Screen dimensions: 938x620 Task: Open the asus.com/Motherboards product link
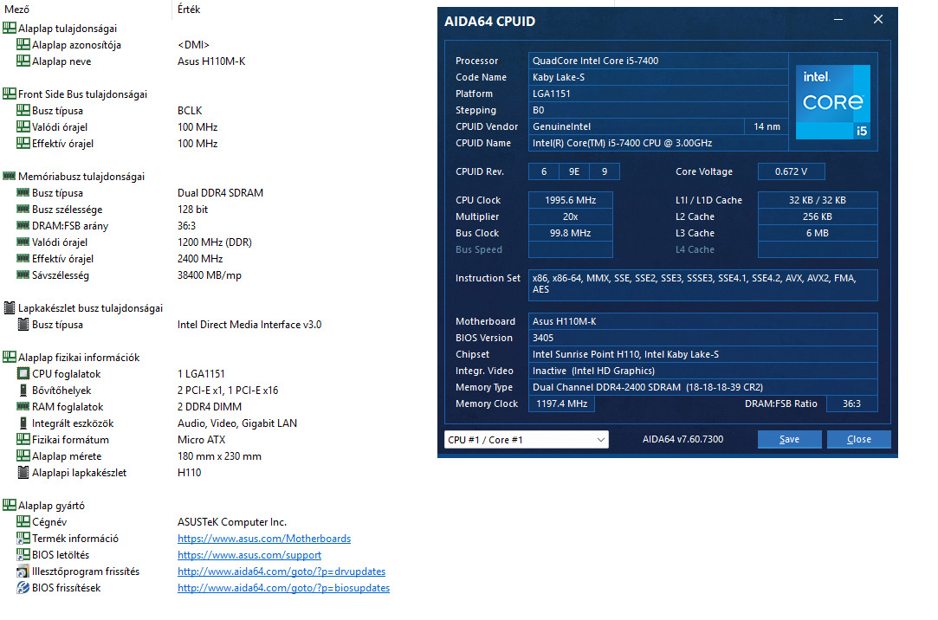pyautogui.click(x=264, y=538)
